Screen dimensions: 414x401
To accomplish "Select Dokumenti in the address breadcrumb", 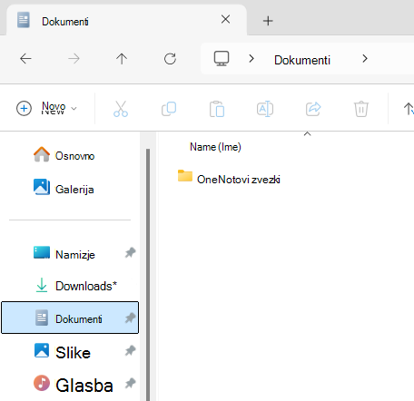I will [302, 60].
